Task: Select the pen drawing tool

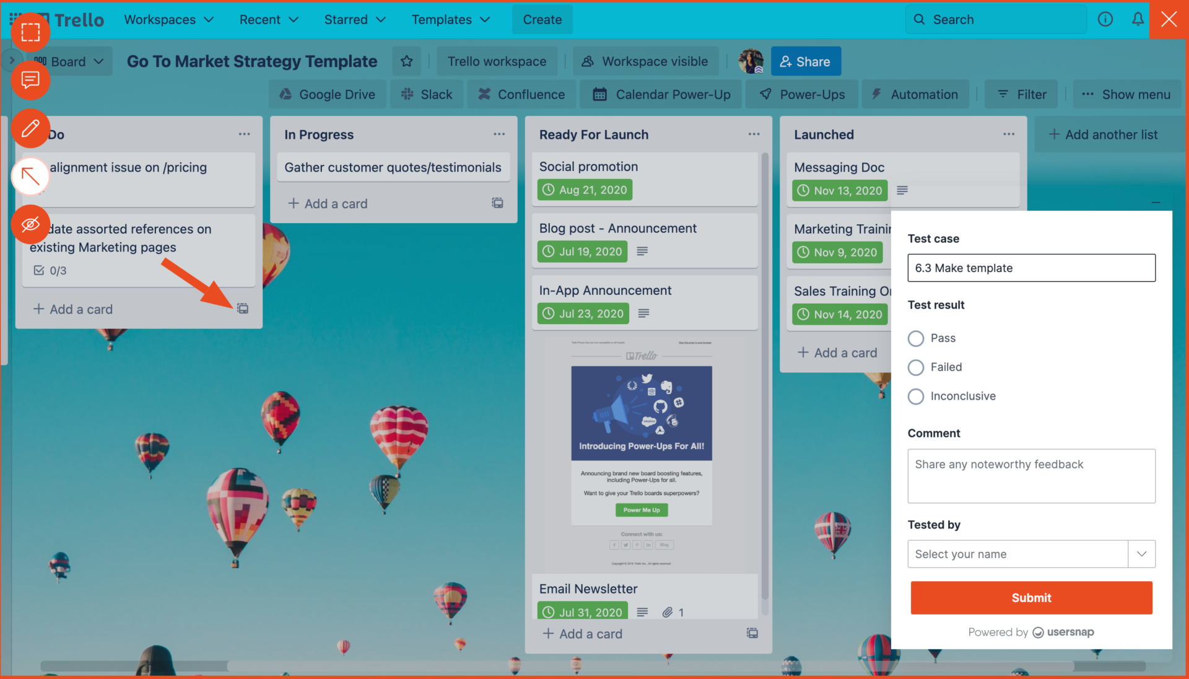Action: 30,129
